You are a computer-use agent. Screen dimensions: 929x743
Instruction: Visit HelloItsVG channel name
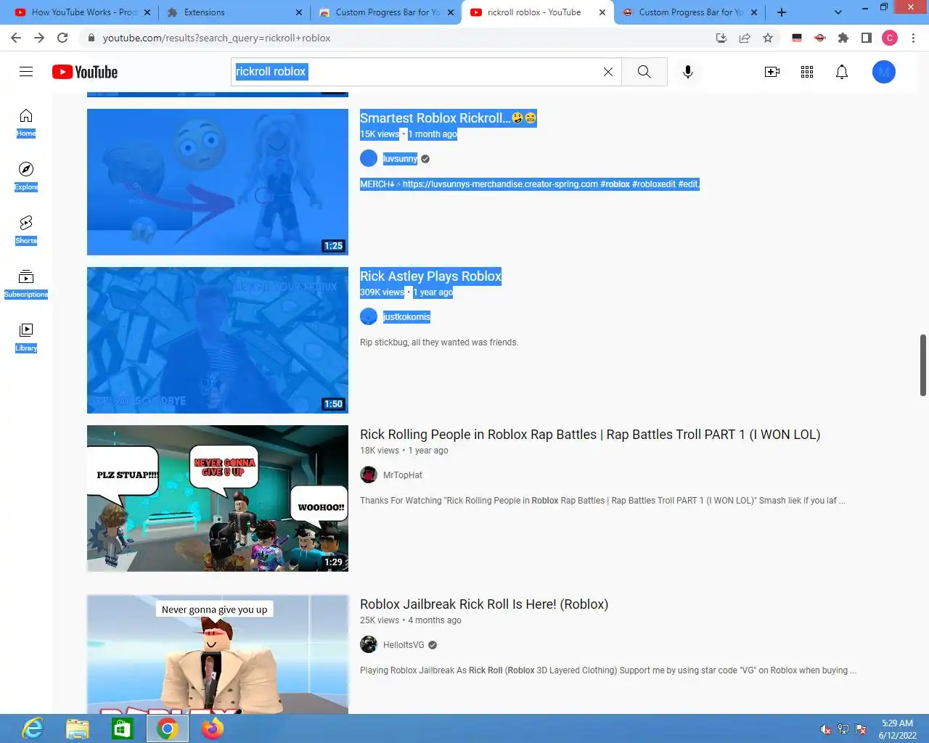point(404,645)
